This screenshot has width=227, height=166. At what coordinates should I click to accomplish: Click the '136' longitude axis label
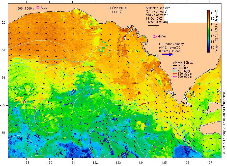[187, 163]
